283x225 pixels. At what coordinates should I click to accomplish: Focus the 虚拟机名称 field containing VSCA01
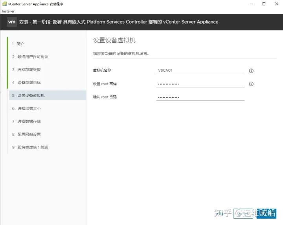pos(200,71)
